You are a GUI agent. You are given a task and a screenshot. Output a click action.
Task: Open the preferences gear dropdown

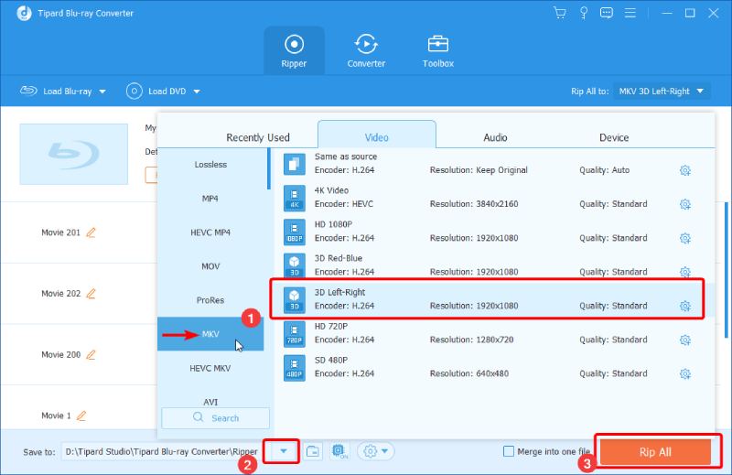tap(376, 451)
